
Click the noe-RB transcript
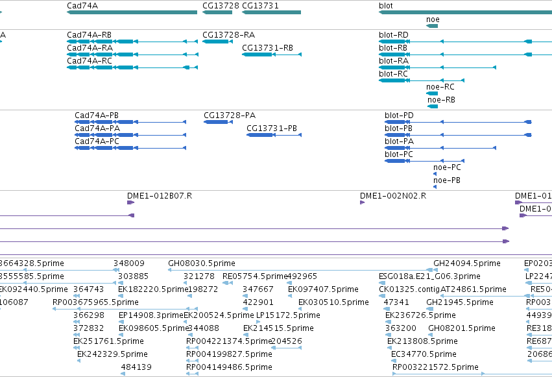coord(433,106)
